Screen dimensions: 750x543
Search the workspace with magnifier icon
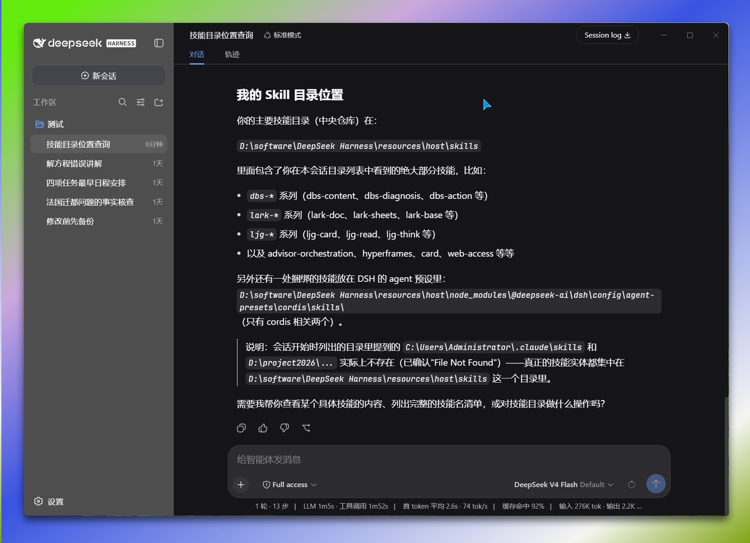122,102
